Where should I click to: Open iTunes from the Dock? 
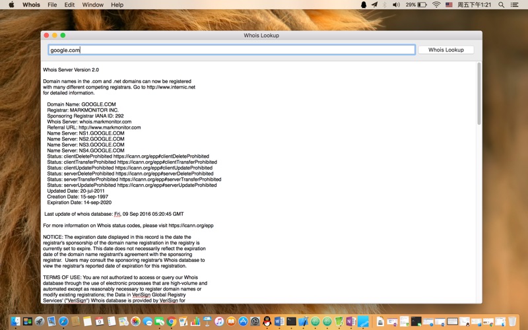tap(219, 321)
